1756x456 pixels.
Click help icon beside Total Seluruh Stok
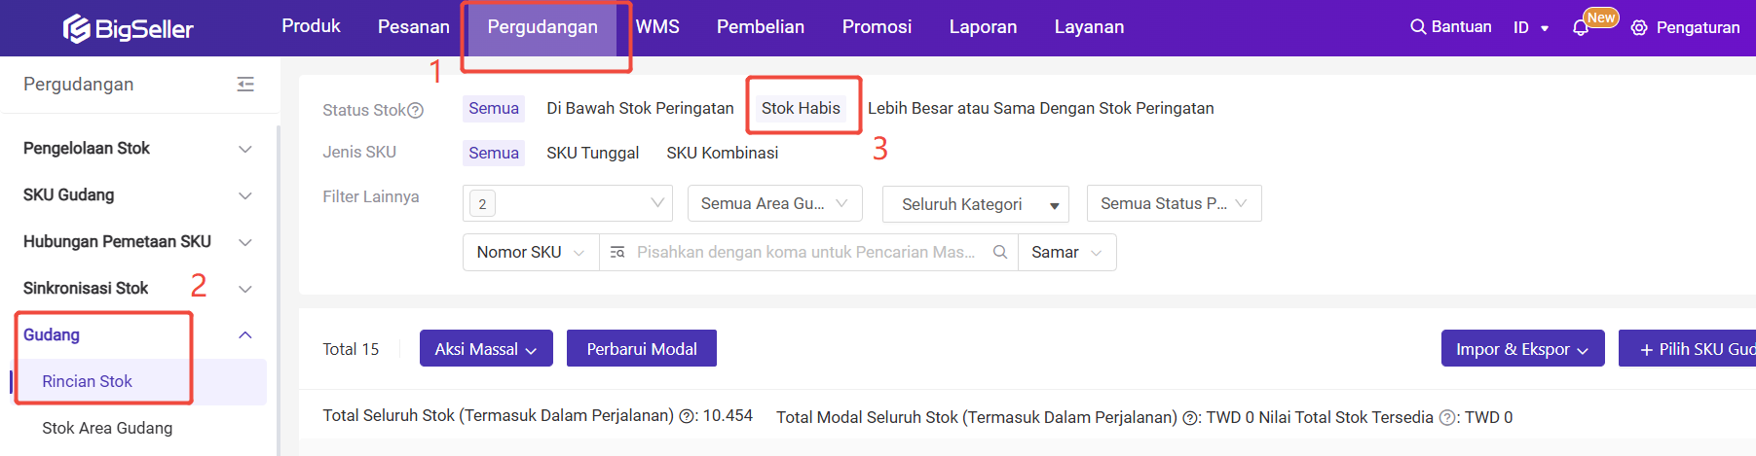[687, 416]
